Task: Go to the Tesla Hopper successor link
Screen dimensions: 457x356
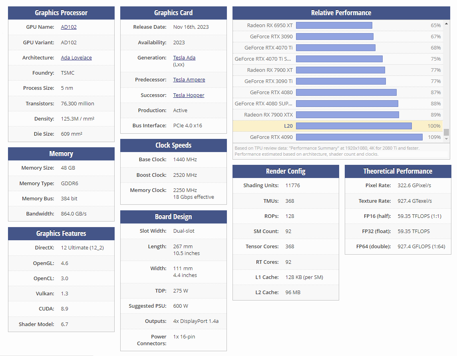Action: (x=189, y=95)
